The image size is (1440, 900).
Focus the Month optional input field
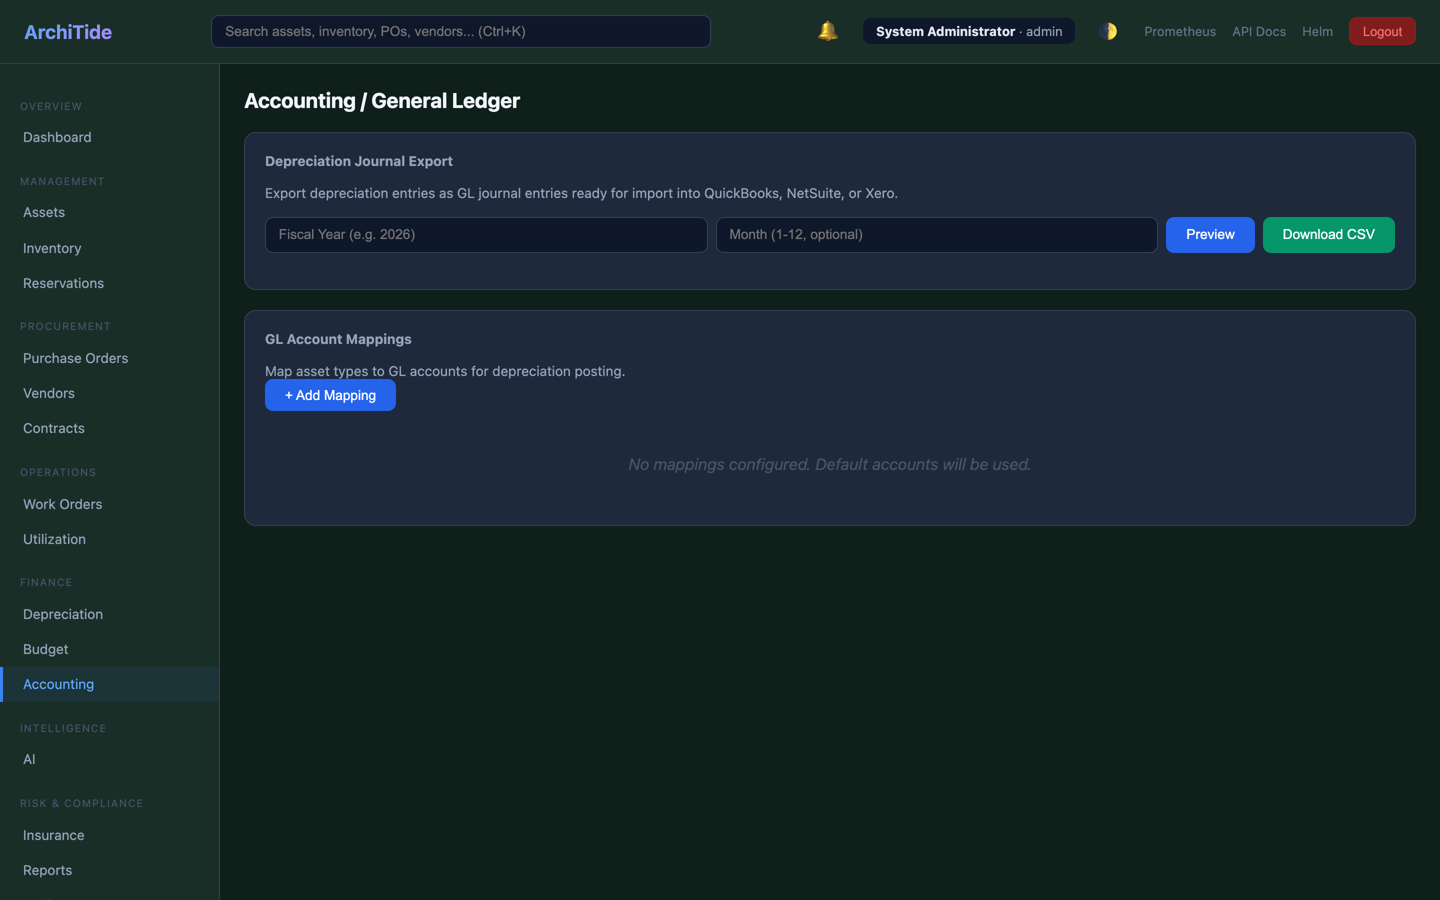click(x=936, y=234)
